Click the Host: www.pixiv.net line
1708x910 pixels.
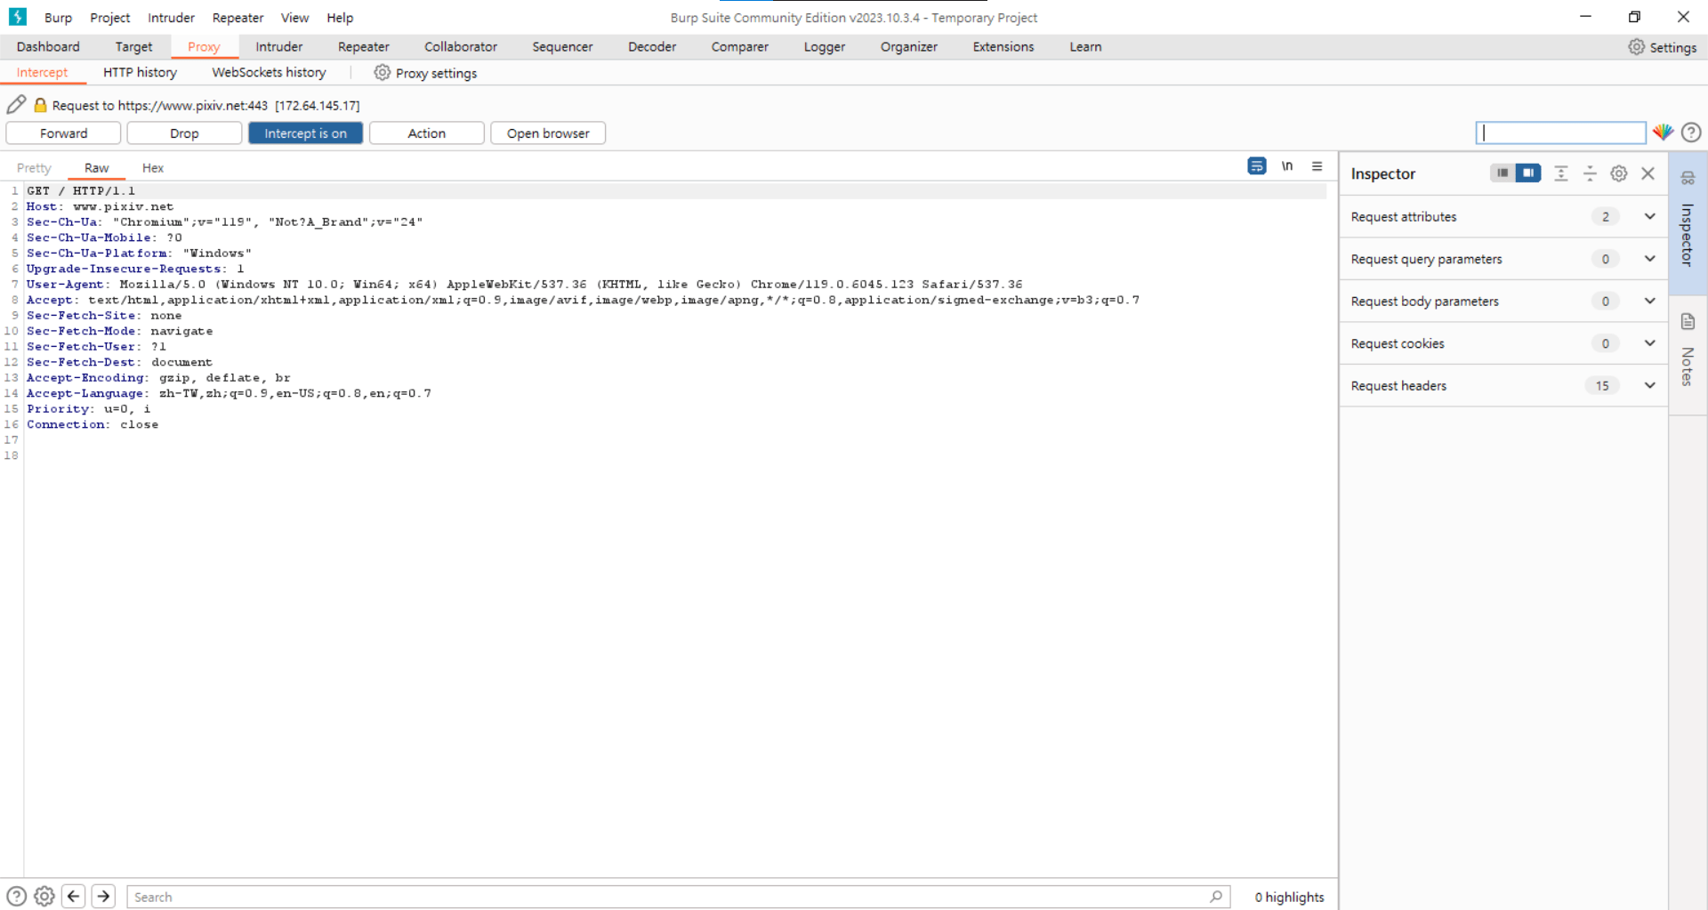100,206
